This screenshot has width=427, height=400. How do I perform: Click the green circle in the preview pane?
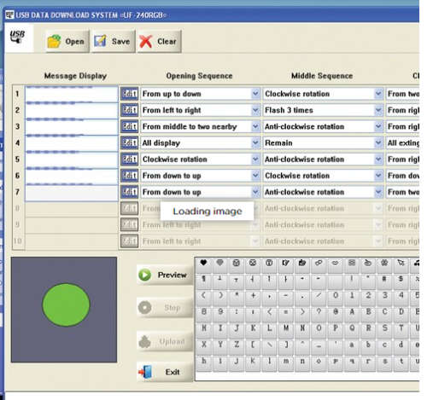point(66,304)
